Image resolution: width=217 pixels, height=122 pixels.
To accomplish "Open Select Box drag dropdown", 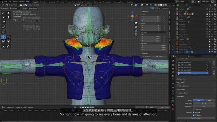I will (x=33, y=8).
